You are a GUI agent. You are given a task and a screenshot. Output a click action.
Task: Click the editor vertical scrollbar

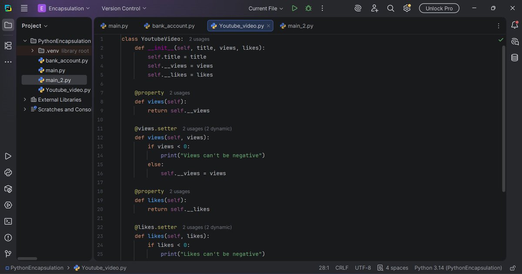tap(503, 119)
